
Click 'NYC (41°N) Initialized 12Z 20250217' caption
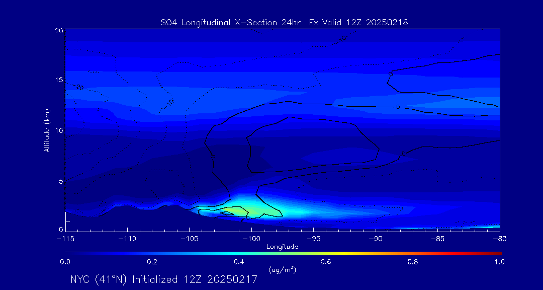click(164, 279)
